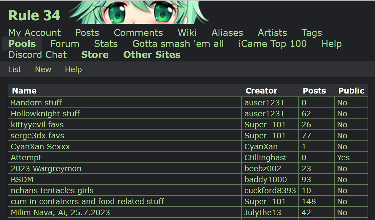Open the Hollowknight stuff pool
This screenshot has width=375, height=220.
[x=45, y=114]
